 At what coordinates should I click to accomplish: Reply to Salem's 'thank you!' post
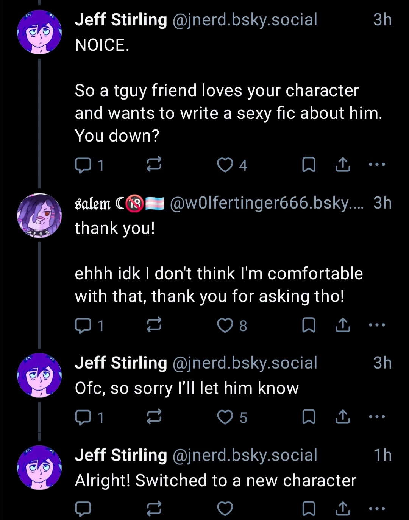(83, 325)
